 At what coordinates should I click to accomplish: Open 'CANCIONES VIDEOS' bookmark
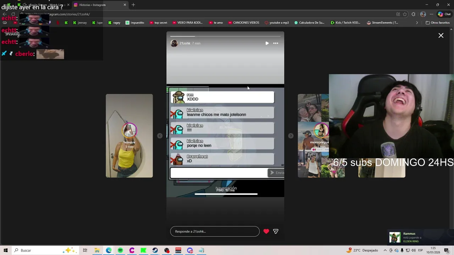(x=243, y=23)
